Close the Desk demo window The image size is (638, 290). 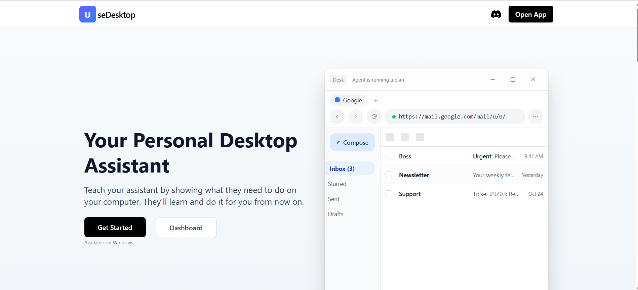click(x=533, y=79)
